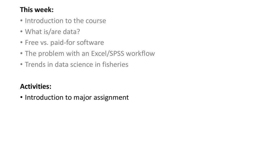Click the 'This week:' heading
262x147 pixels.
[37, 10]
